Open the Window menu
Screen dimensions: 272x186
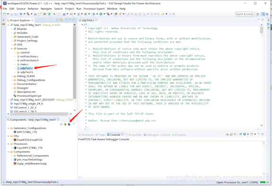(112, 8)
